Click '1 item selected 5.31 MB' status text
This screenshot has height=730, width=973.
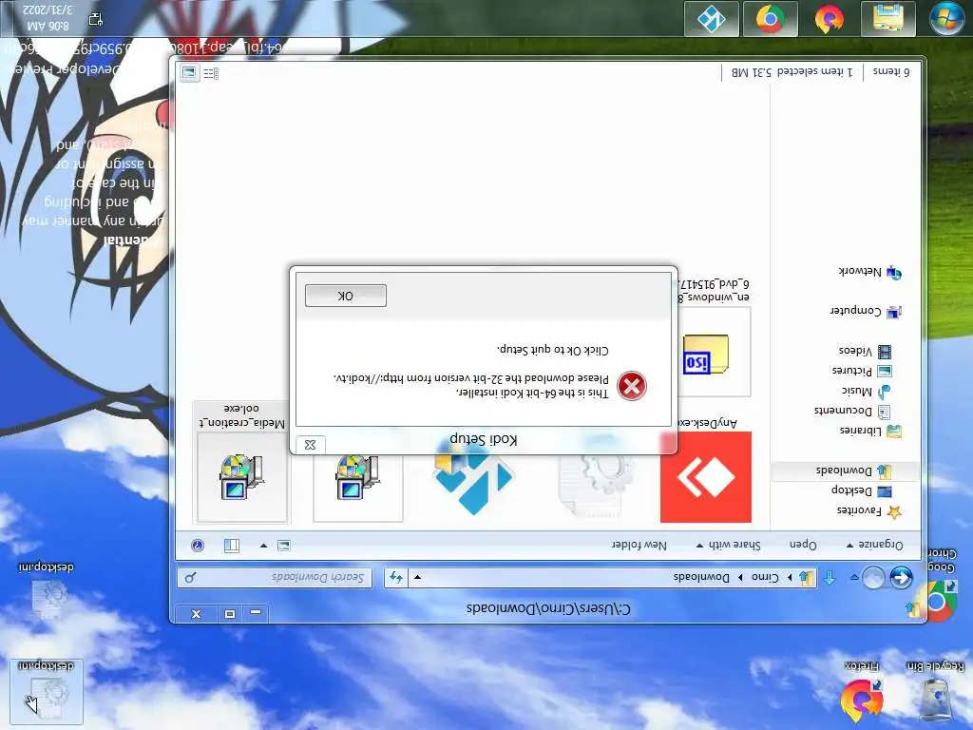792,72
